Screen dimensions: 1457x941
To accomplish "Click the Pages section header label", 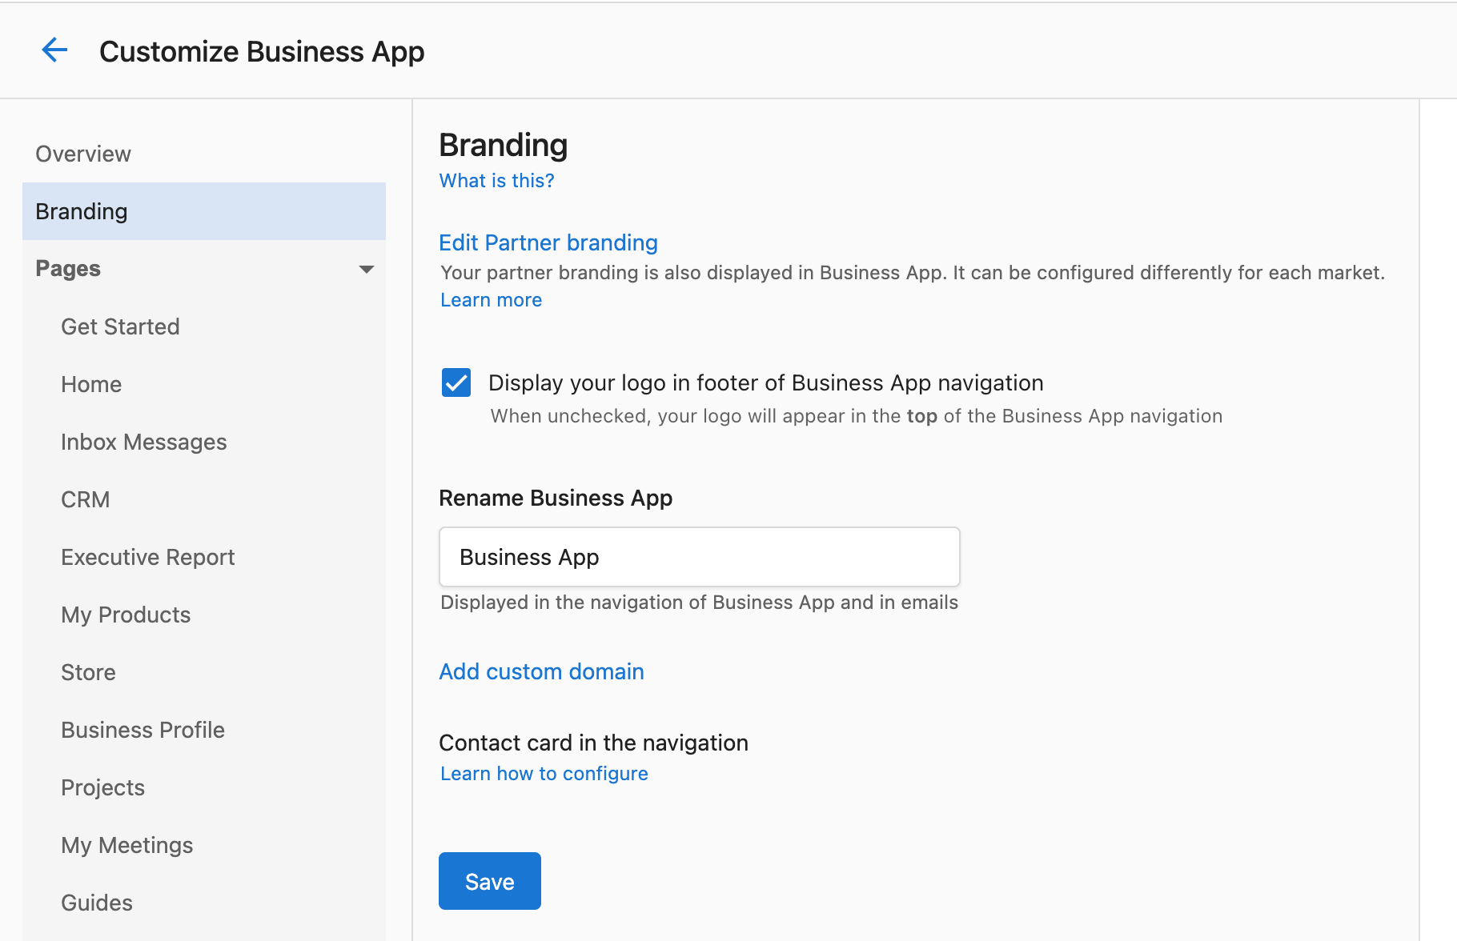I will tap(68, 269).
